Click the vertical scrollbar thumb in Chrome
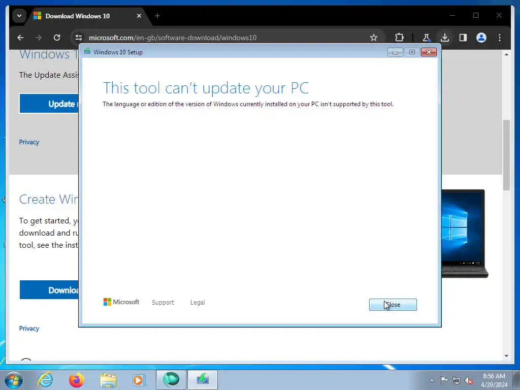520x390 pixels. [506, 155]
